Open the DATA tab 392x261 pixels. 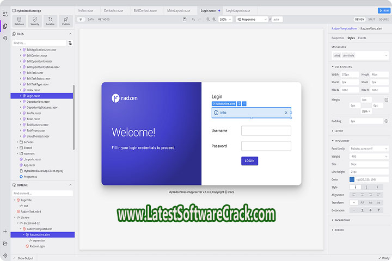(x=91, y=19)
